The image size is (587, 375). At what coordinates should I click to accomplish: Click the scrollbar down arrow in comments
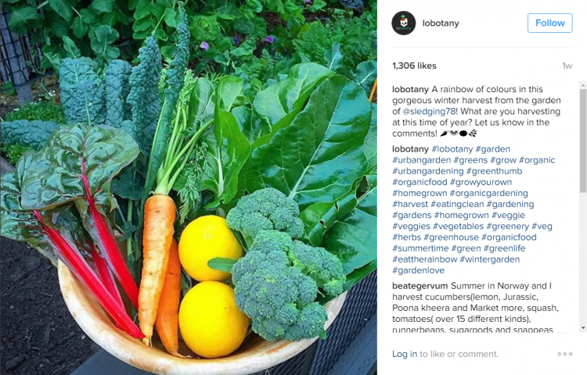(583, 328)
